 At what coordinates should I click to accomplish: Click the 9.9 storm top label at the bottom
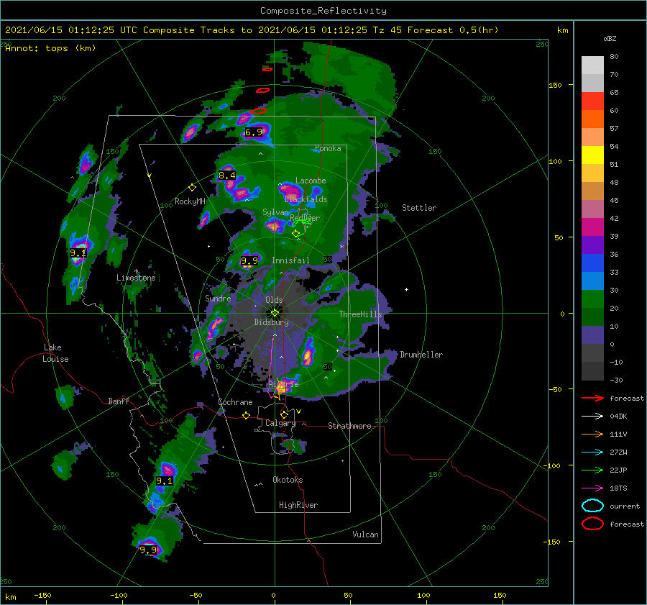coord(147,550)
